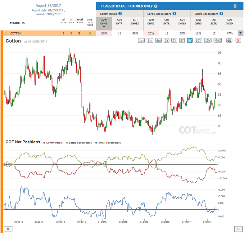Click the -20% Commercials change cell

pyautogui.click(x=104, y=33)
